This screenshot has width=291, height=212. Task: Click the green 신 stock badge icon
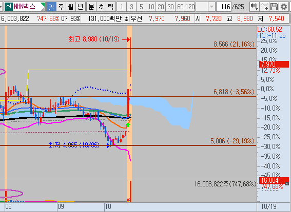point(8,7)
